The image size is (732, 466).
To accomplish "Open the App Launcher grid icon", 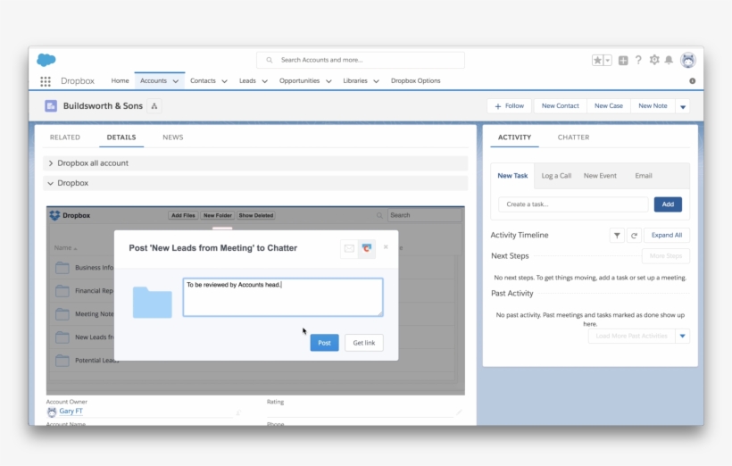I will pyautogui.click(x=46, y=81).
